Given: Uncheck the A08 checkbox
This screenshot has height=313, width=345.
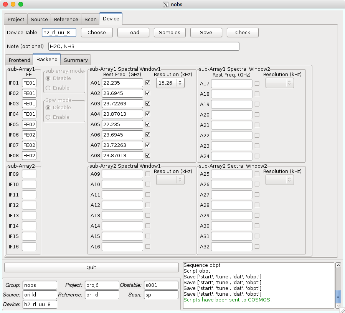Looking at the screenshot, I should [148, 155].
